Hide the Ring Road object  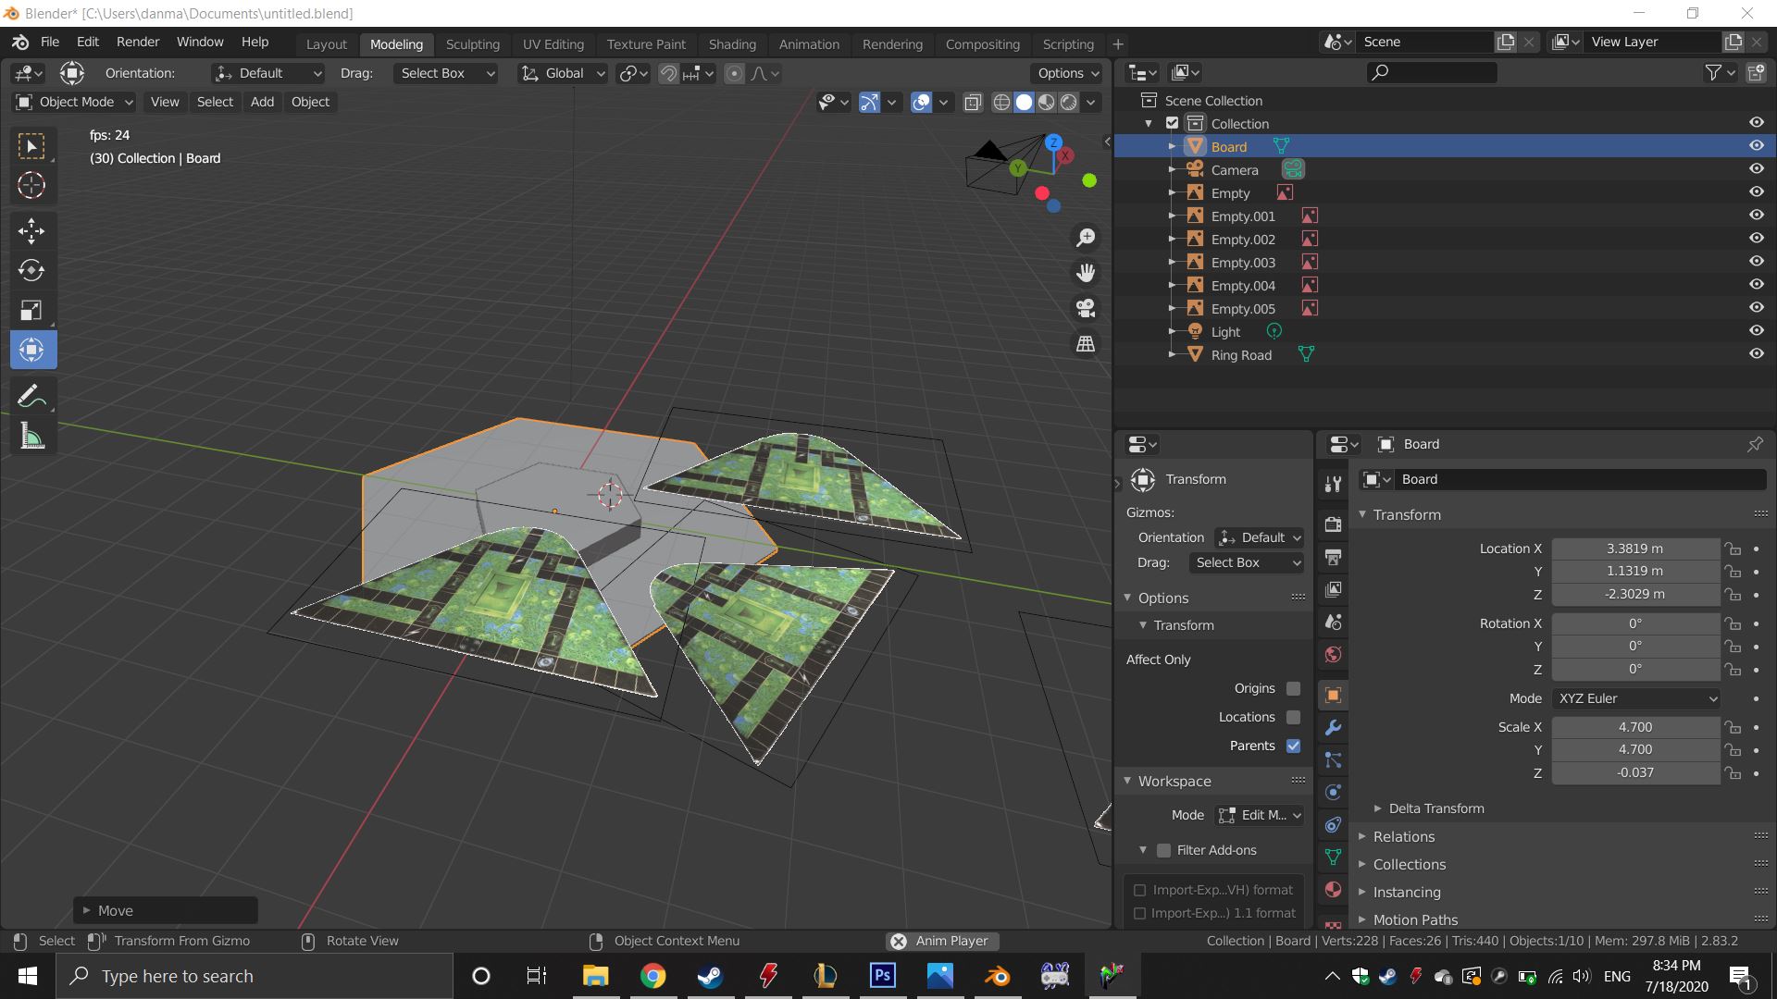1756,354
